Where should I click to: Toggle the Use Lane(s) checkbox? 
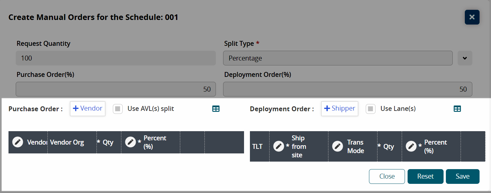(x=371, y=109)
